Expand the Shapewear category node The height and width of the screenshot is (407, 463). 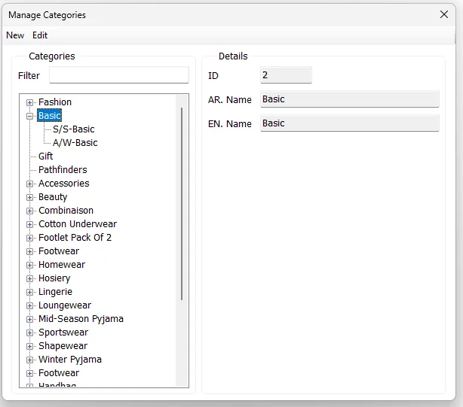(29, 346)
